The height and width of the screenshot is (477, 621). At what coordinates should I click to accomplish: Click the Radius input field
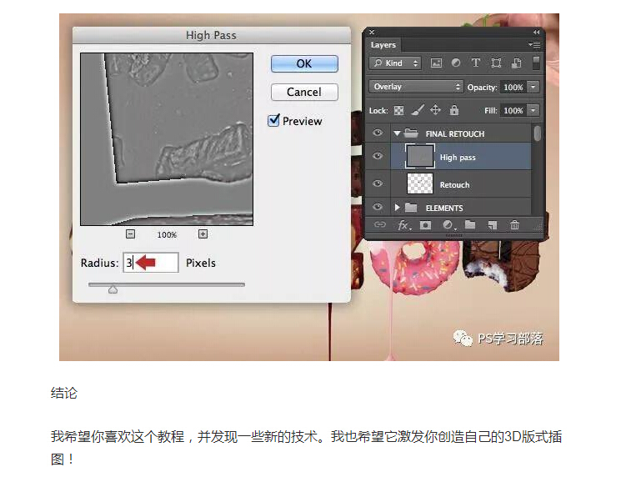pyautogui.click(x=151, y=263)
